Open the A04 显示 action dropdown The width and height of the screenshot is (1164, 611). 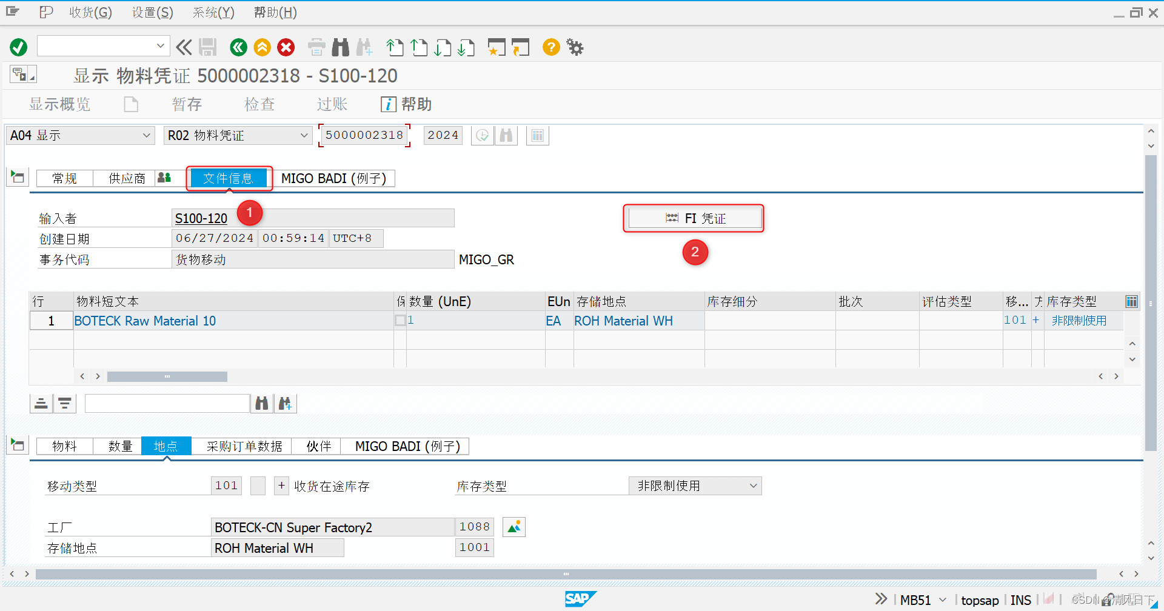tap(146, 135)
